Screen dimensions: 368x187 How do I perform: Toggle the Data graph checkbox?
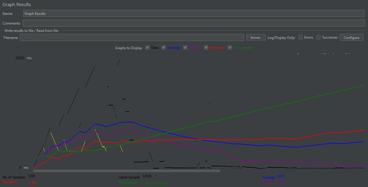pos(147,48)
